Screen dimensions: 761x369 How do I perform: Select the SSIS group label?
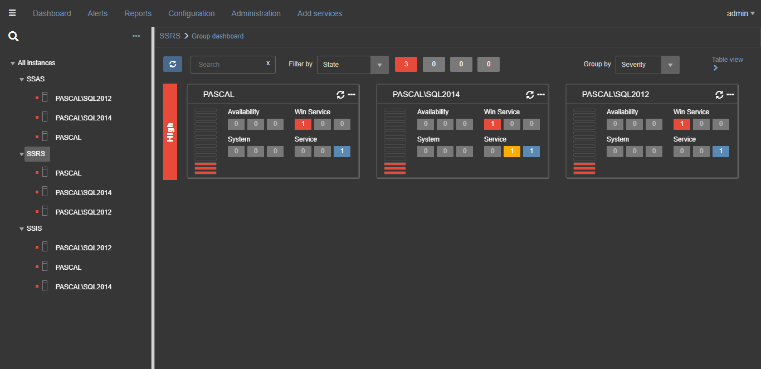point(35,229)
